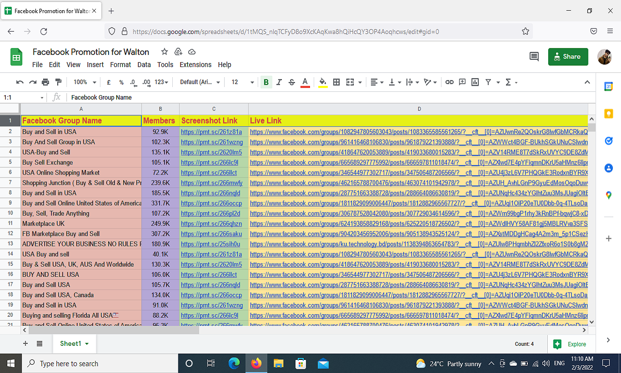Open the prnt.sc/25sih0u screenshot link
Screen dimensions: 621x373
coord(211,244)
